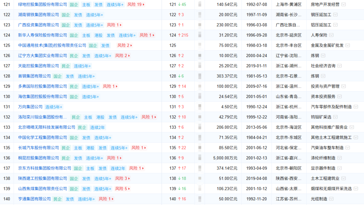The height and width of the screenshot is (205, 364).
Task: Open 首钢集团有限公司 company link
Action: coord(34,76)
